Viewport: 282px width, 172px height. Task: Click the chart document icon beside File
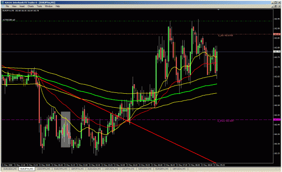pyautogui.click(x=3, y=6)
